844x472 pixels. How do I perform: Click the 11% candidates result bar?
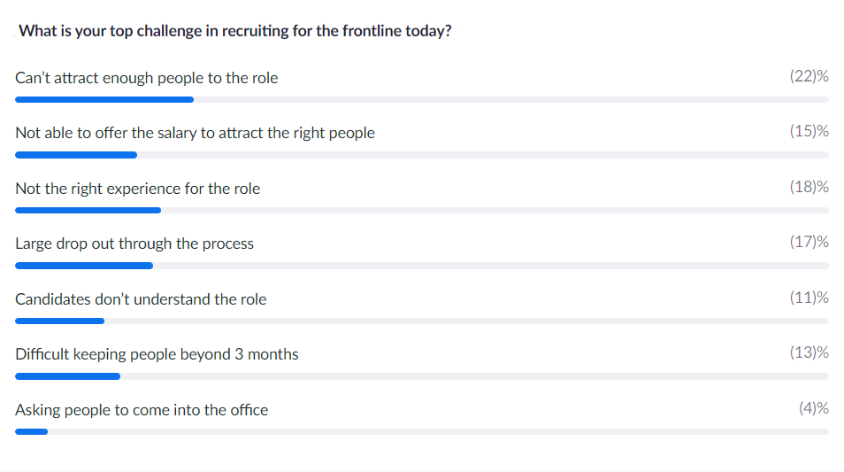[422, 321]
